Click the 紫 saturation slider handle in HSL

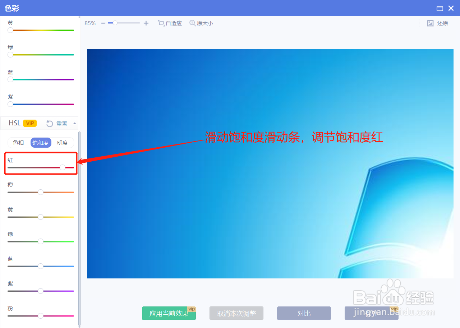coord(41,291)
